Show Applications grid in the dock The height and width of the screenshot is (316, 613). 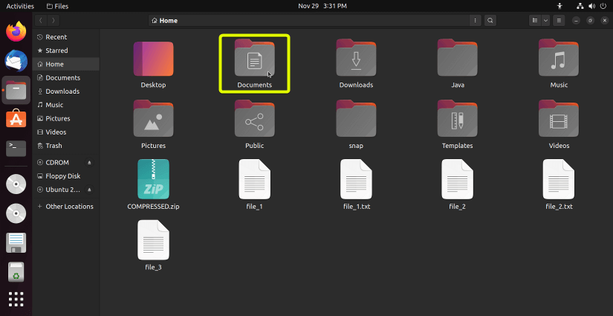pyautogui.click(x=16, y=299)
